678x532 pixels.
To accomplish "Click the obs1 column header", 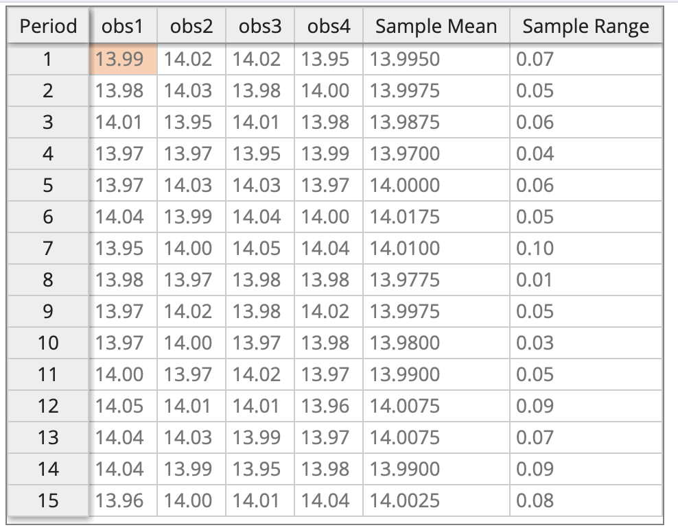I will pyautogui.click(x=123, y=27).
